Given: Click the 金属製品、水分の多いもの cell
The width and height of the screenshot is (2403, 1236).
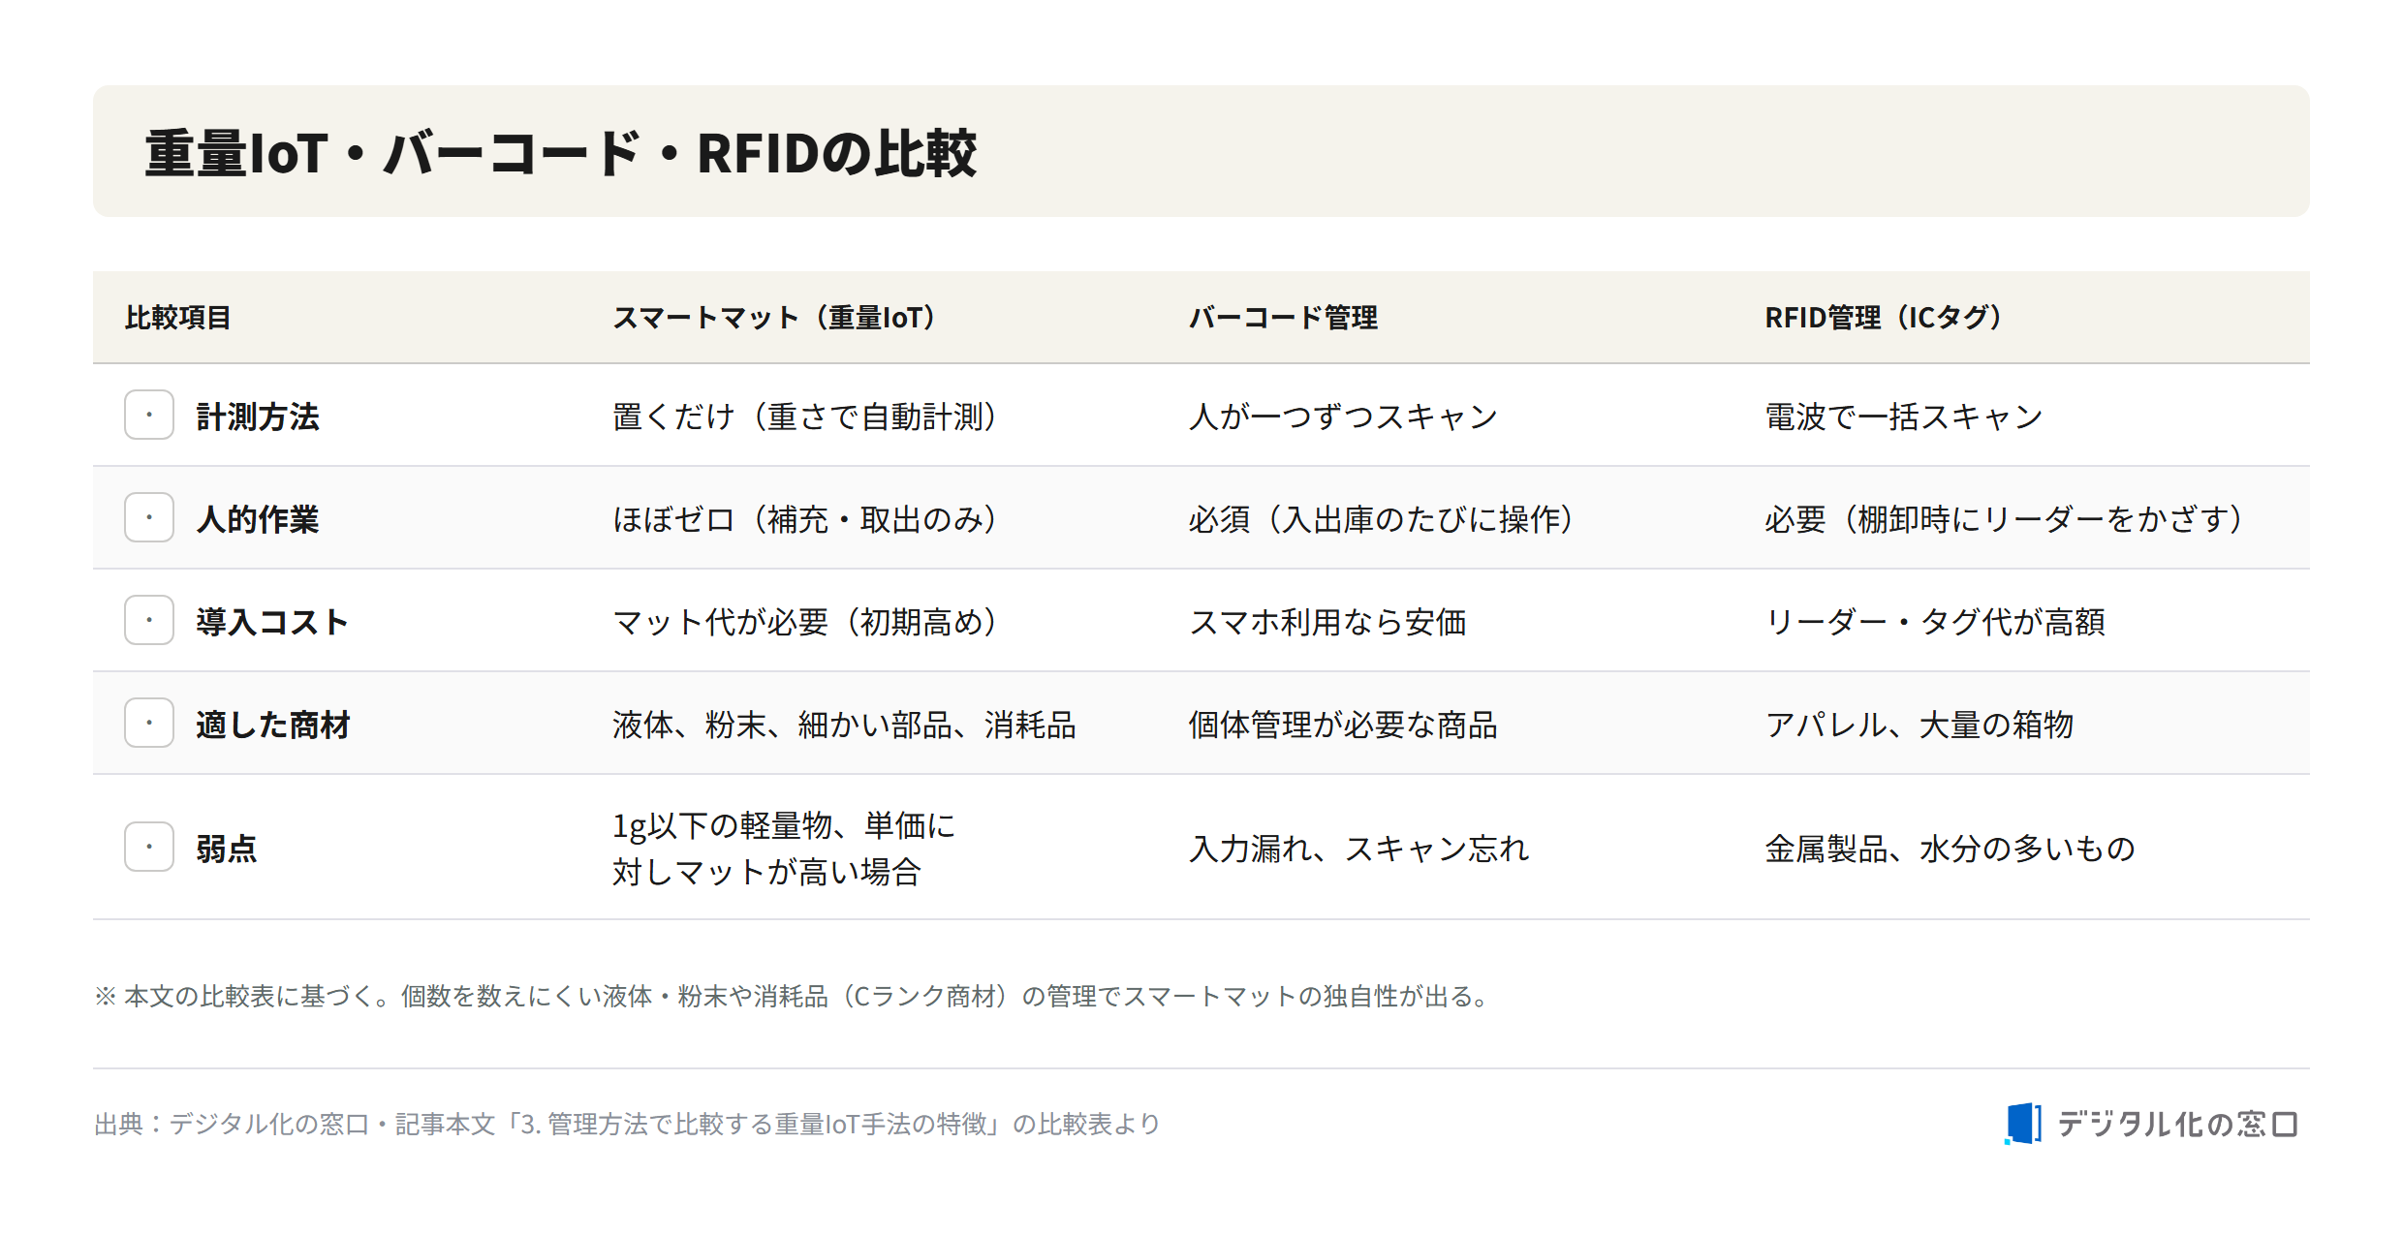Looking at the screenshot, I should (x=1950, y=849).
